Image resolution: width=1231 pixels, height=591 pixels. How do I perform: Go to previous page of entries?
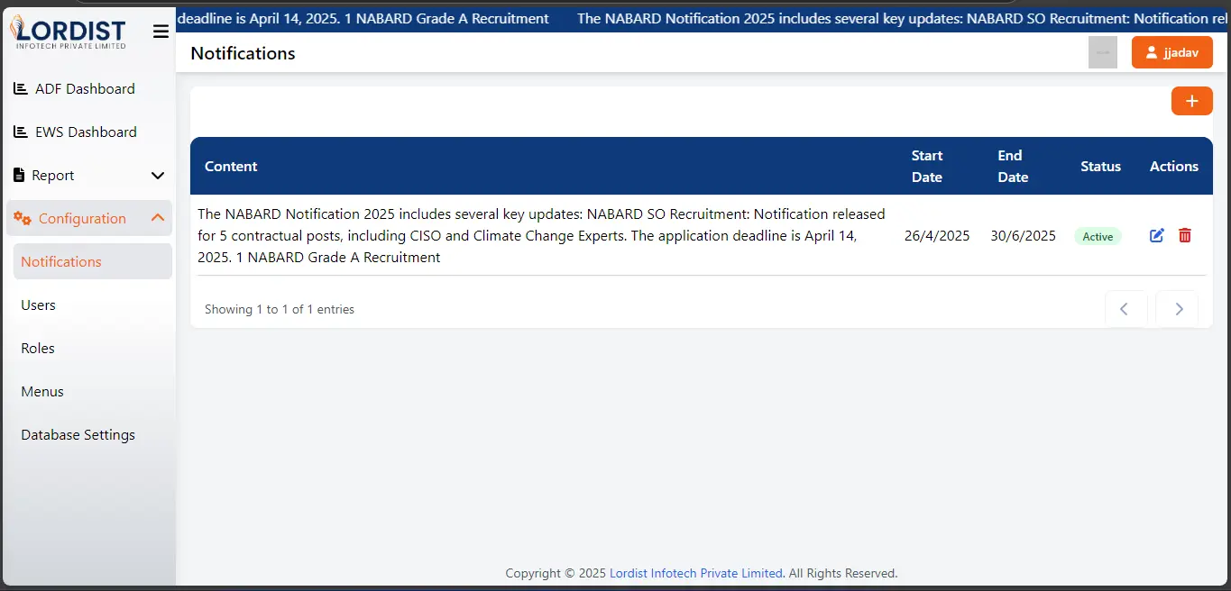[x=1125, y=309]
